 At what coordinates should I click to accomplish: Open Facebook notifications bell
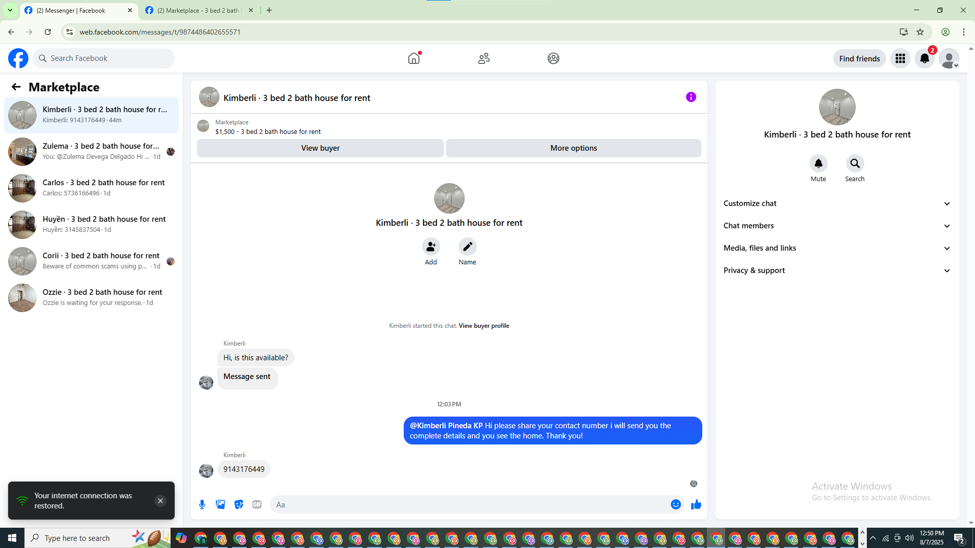924,59
